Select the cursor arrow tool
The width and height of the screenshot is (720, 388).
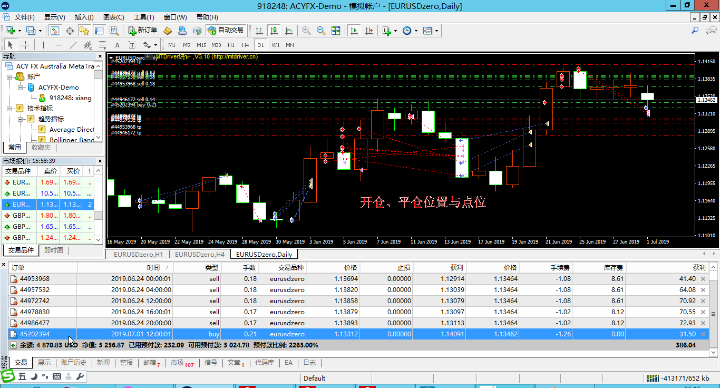point(10,45)
